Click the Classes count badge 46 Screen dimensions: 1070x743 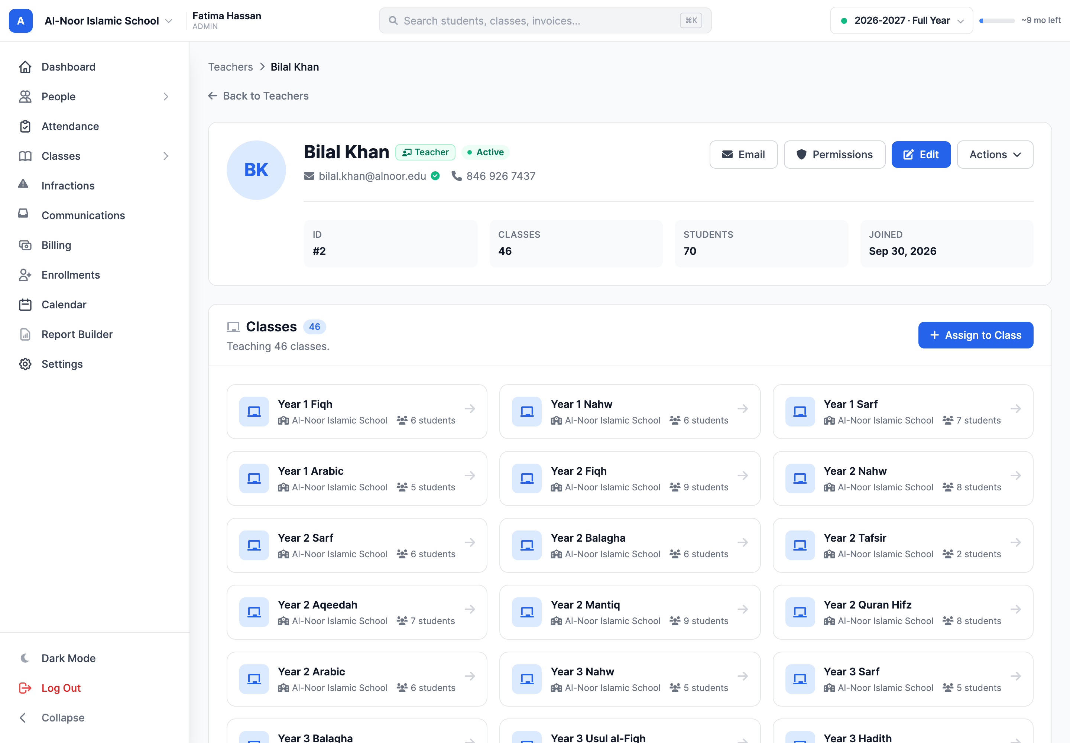(315, 327)
